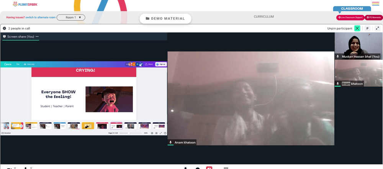Open the hamburger menu at top right
The width and height of the screenshot is (383, 169).
point(375,4)
